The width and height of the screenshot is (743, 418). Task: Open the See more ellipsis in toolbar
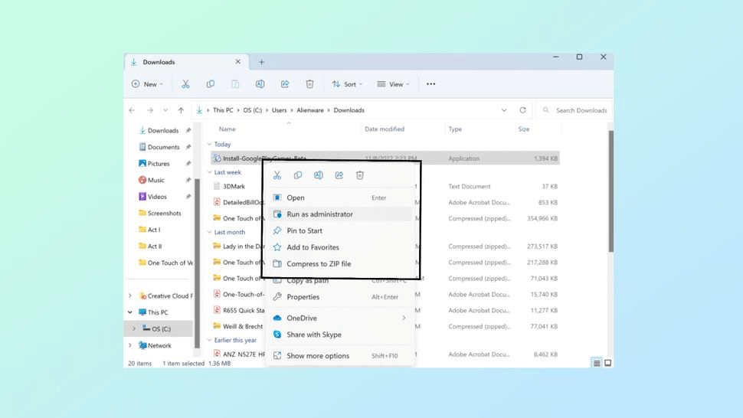tap(430, 84)
